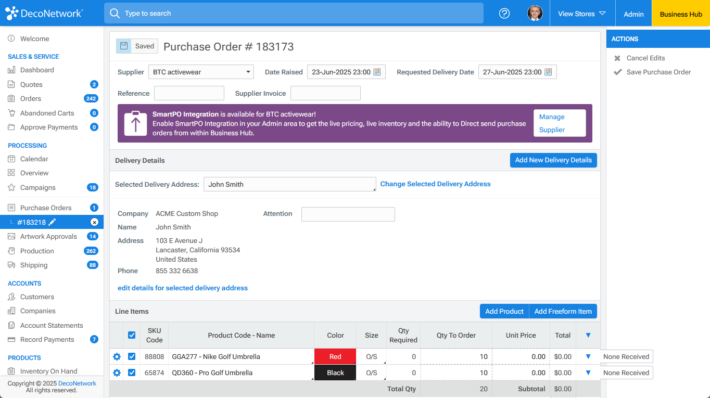Check the select-all checkbox in Line Items header
The image size is (710, 398).
pos(132,335)
